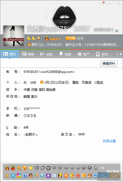Click the red penguin icon with 1 badge

tap(13, 168)
